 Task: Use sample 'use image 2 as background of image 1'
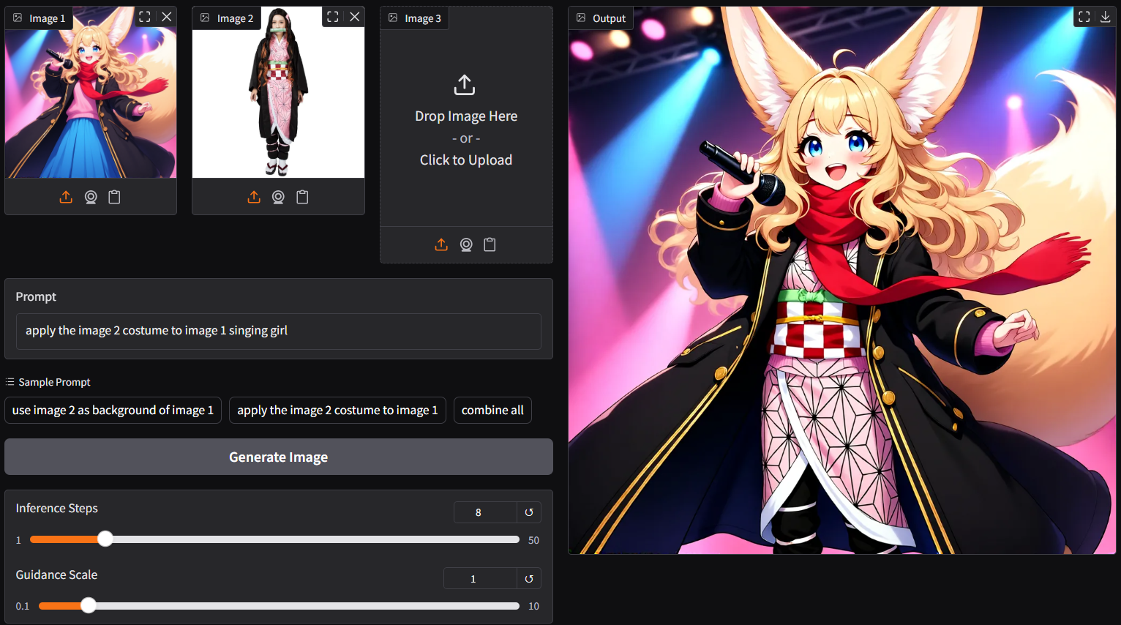tap(113, 410)
